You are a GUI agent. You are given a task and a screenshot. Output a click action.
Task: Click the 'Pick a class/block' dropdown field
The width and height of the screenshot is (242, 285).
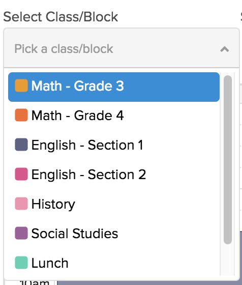coord(122,48)
